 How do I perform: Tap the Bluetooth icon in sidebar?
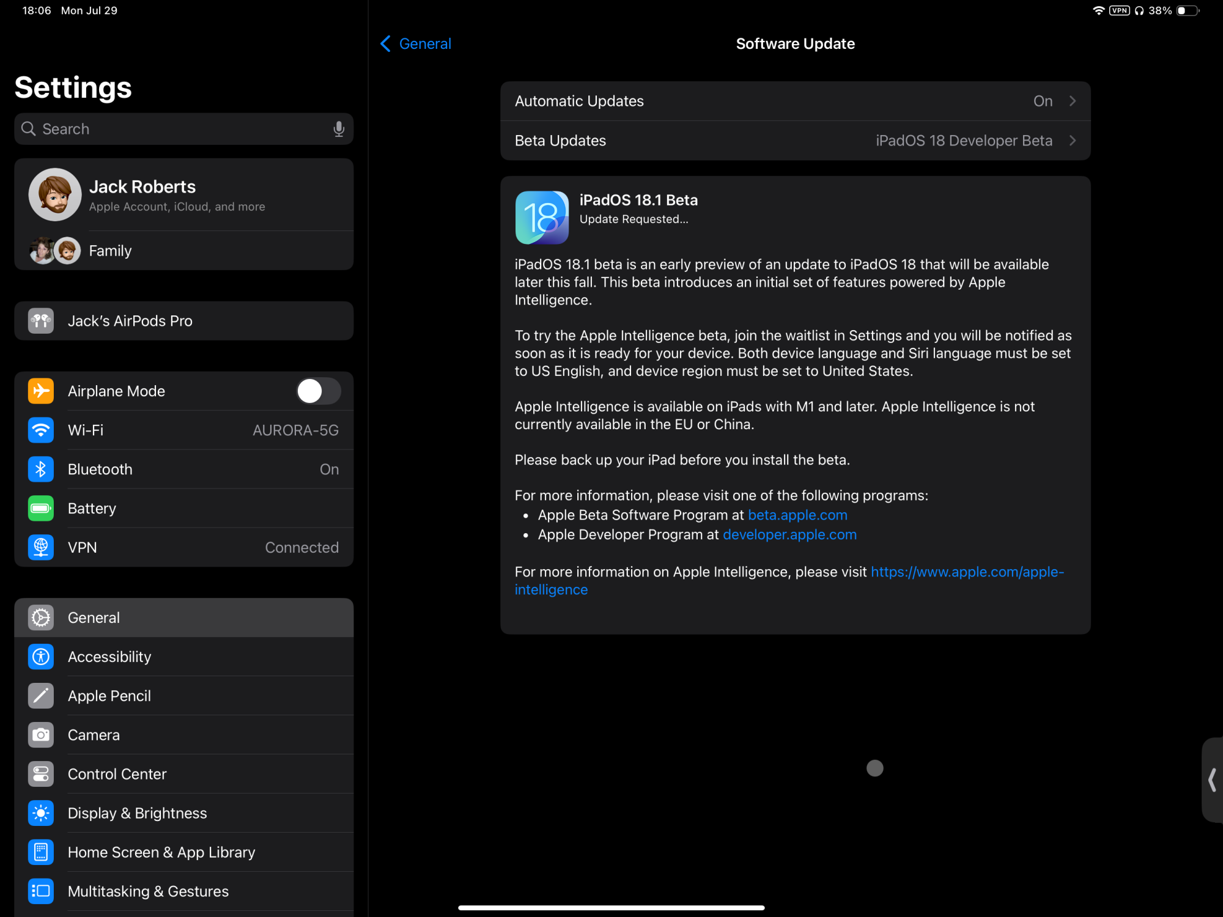point(41,470)
